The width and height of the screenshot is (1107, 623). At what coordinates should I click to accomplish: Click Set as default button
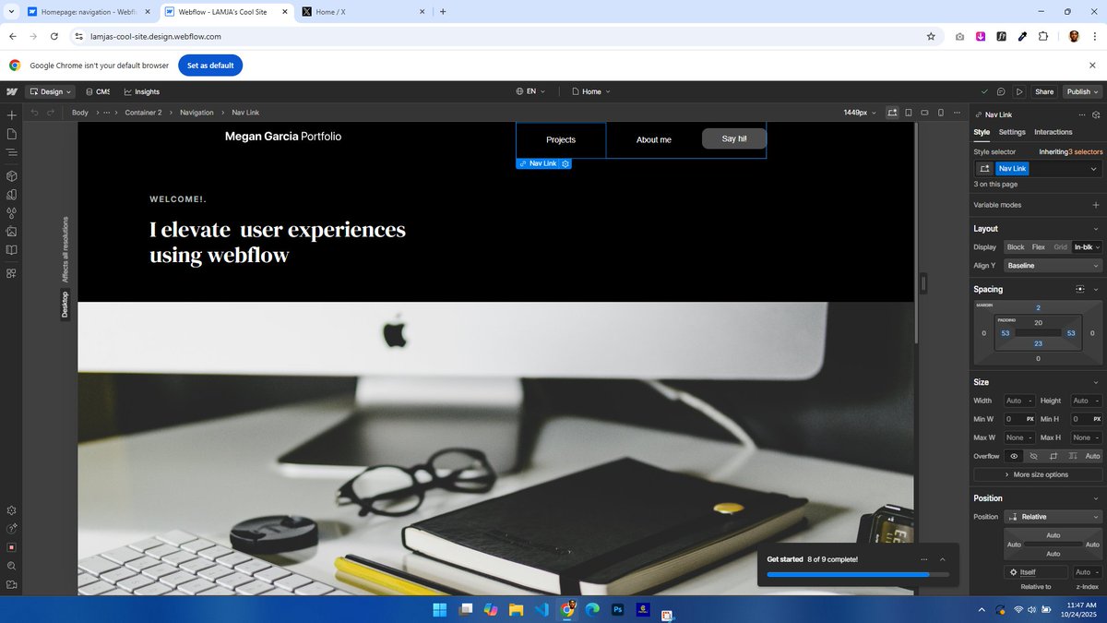point(210,66)
